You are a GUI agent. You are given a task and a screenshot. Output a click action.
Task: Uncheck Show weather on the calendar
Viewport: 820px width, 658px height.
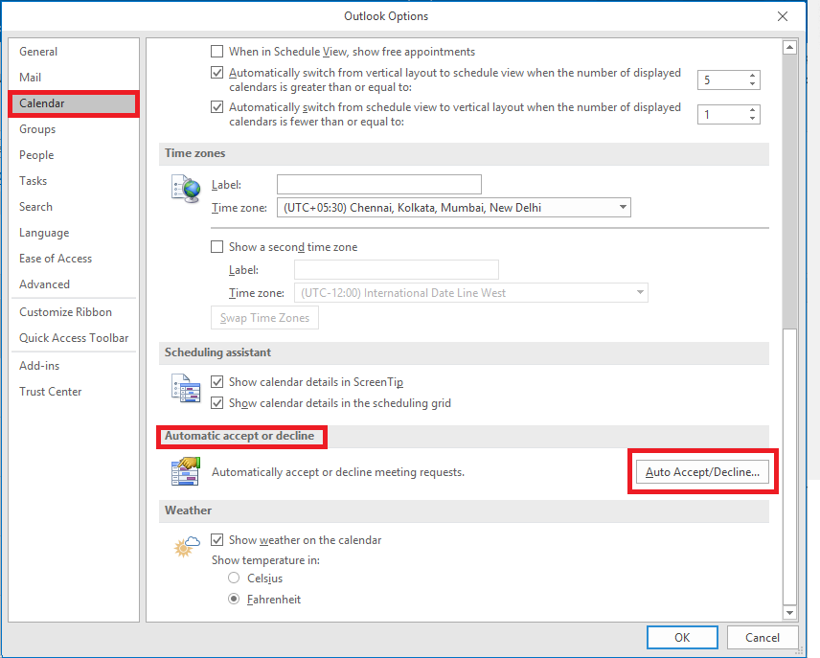click(217, 539)
